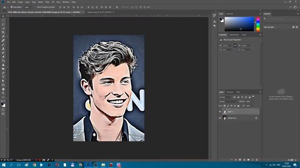Select the Brush tool
The width and height of the screenshot is (300, 168).
(x=3, y=45)
